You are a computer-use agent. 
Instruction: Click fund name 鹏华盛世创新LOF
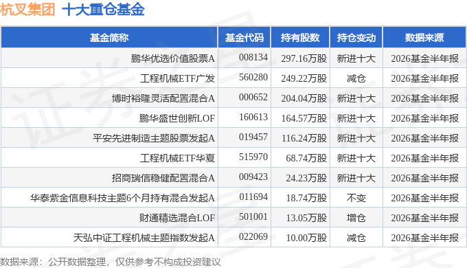pos(177,118)
